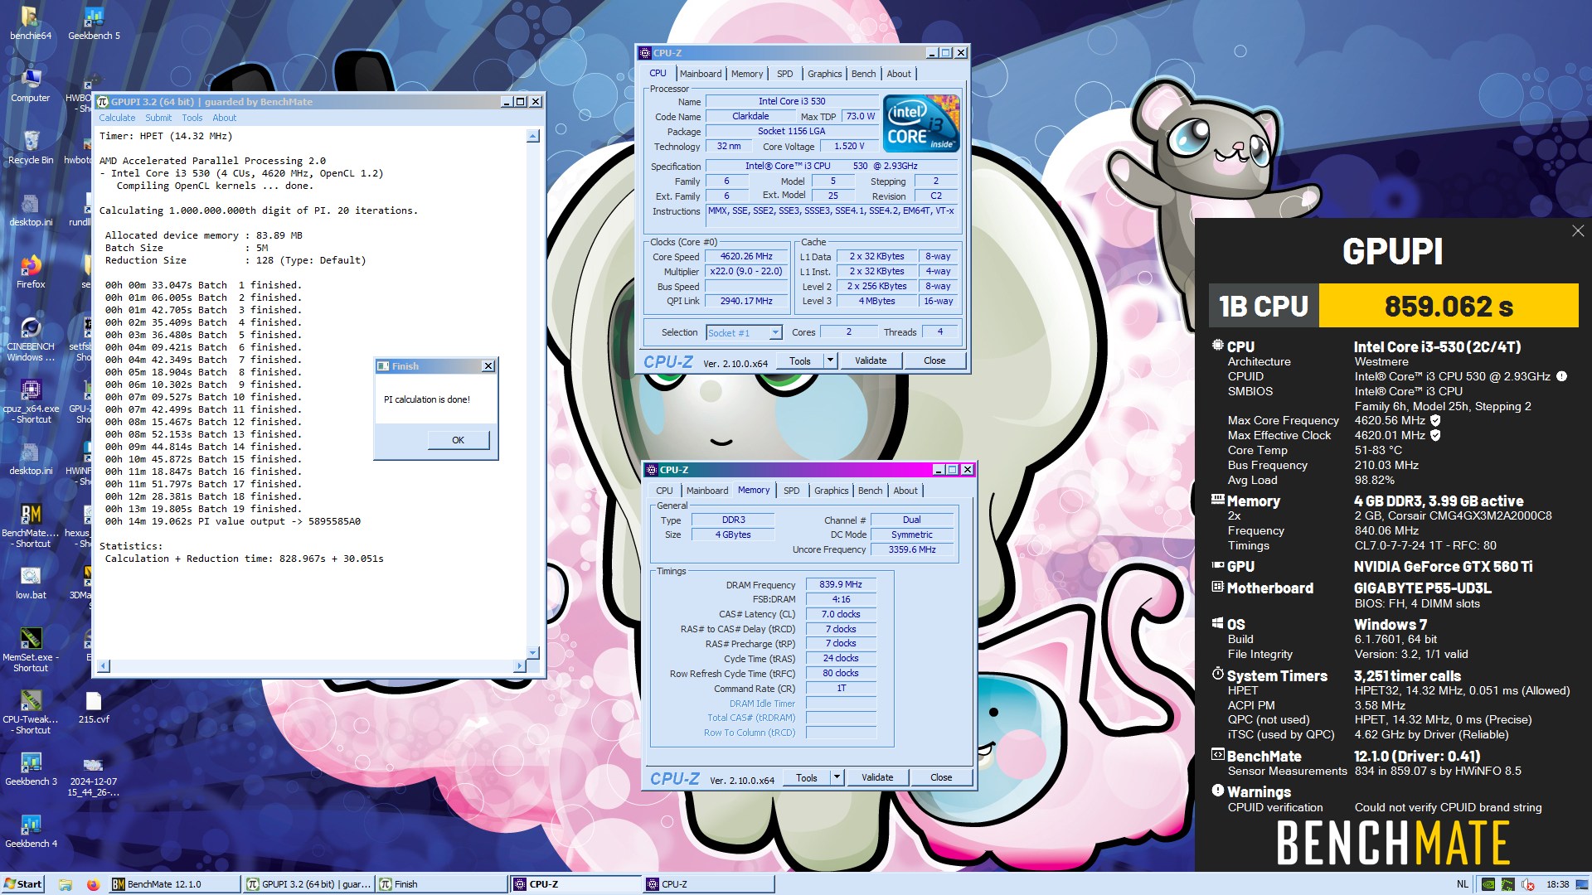Switch to CPU tab in lower CPU-Z window
1592x895 pixels.
pos(664,491)
